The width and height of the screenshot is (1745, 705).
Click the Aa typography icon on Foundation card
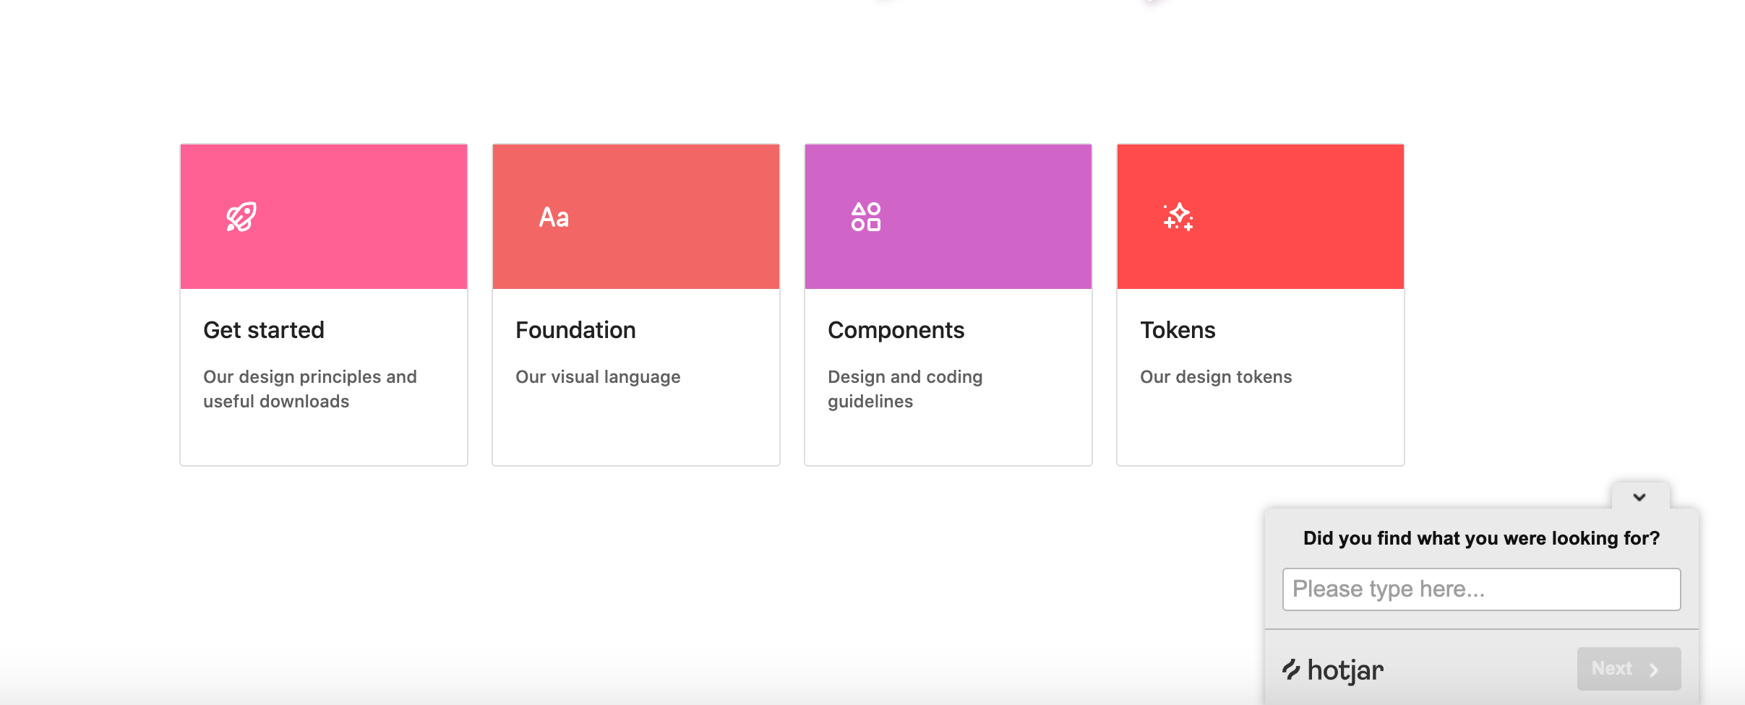click(554, 217)
